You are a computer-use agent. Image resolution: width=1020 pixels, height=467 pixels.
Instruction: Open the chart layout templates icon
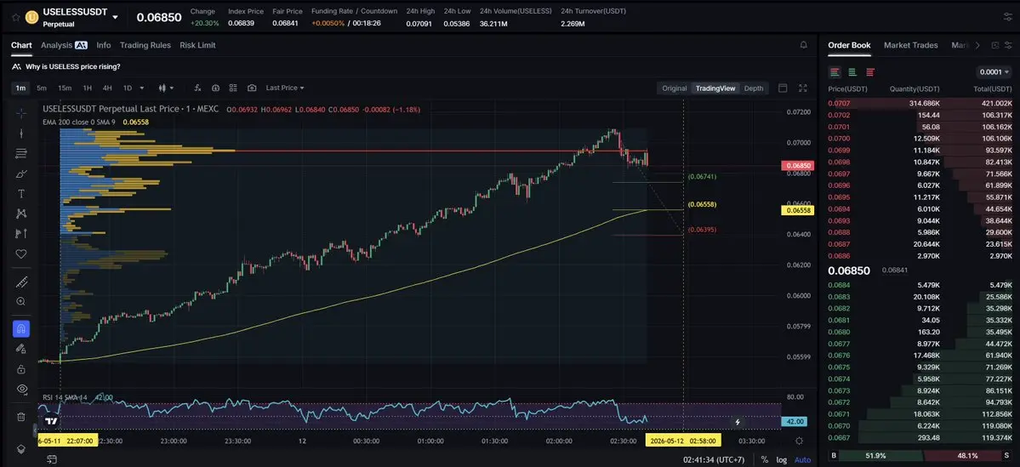click(234, 88)
